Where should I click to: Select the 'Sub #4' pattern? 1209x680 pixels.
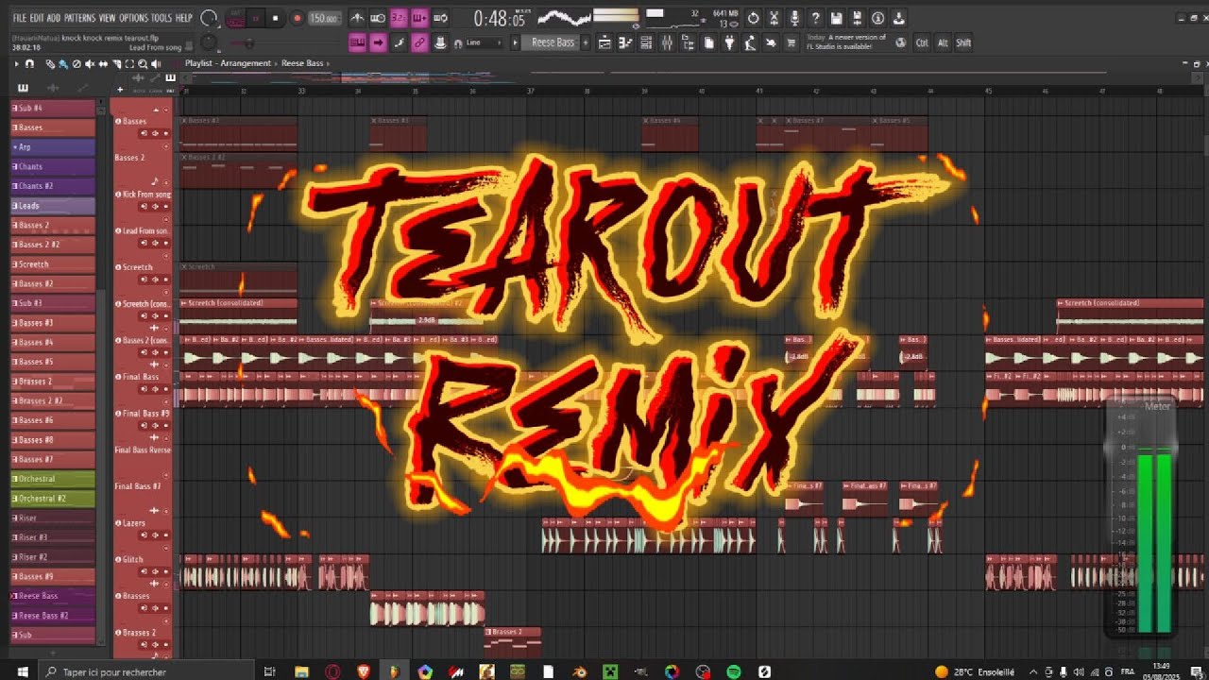coord(53,108)
